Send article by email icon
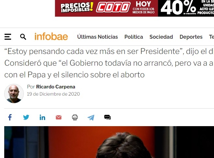This screenshot has width=214, height=158. [x=59, y=117]
